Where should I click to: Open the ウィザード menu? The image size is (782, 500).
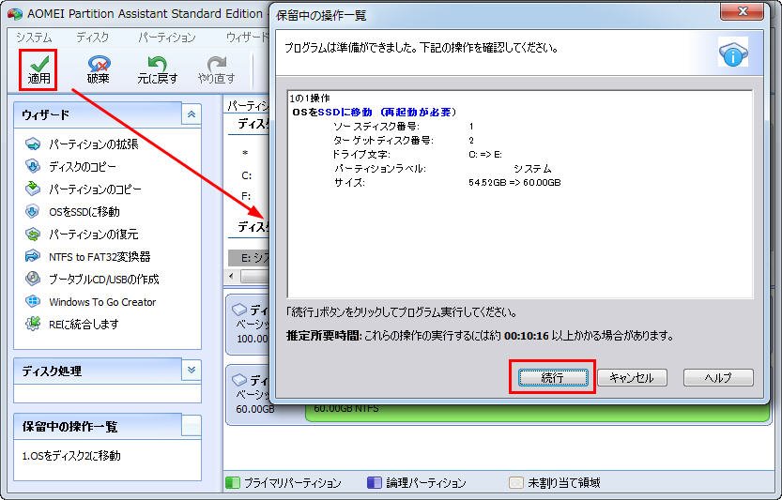[x=248, y=38]
